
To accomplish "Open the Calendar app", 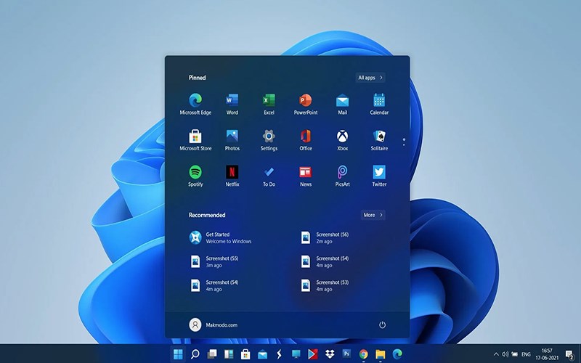I will click(379, 104).
